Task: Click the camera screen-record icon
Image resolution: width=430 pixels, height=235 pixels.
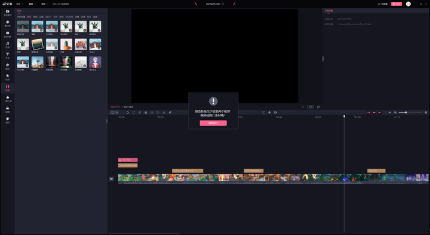Action: click(275, 113)
